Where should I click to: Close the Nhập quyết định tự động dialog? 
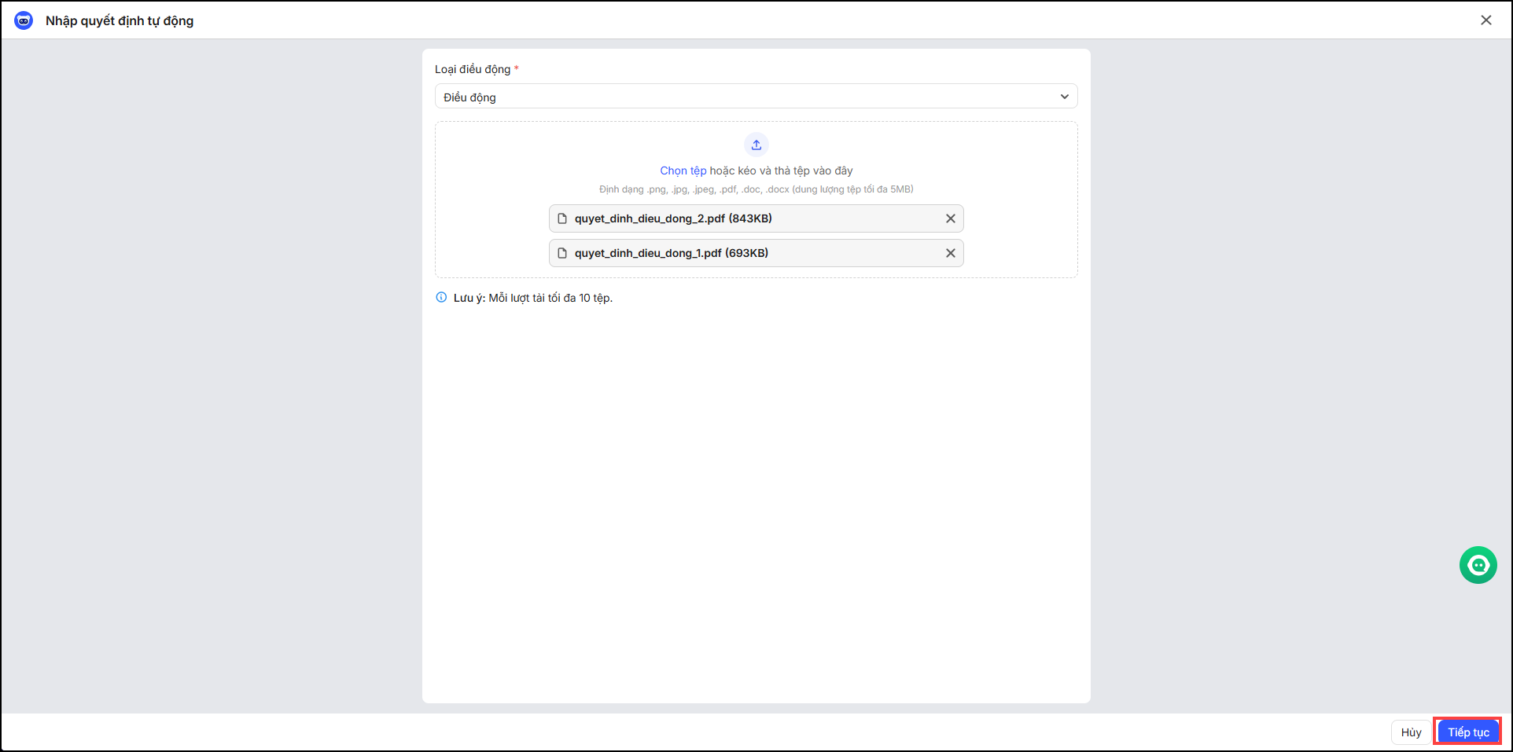[1485, 20]
